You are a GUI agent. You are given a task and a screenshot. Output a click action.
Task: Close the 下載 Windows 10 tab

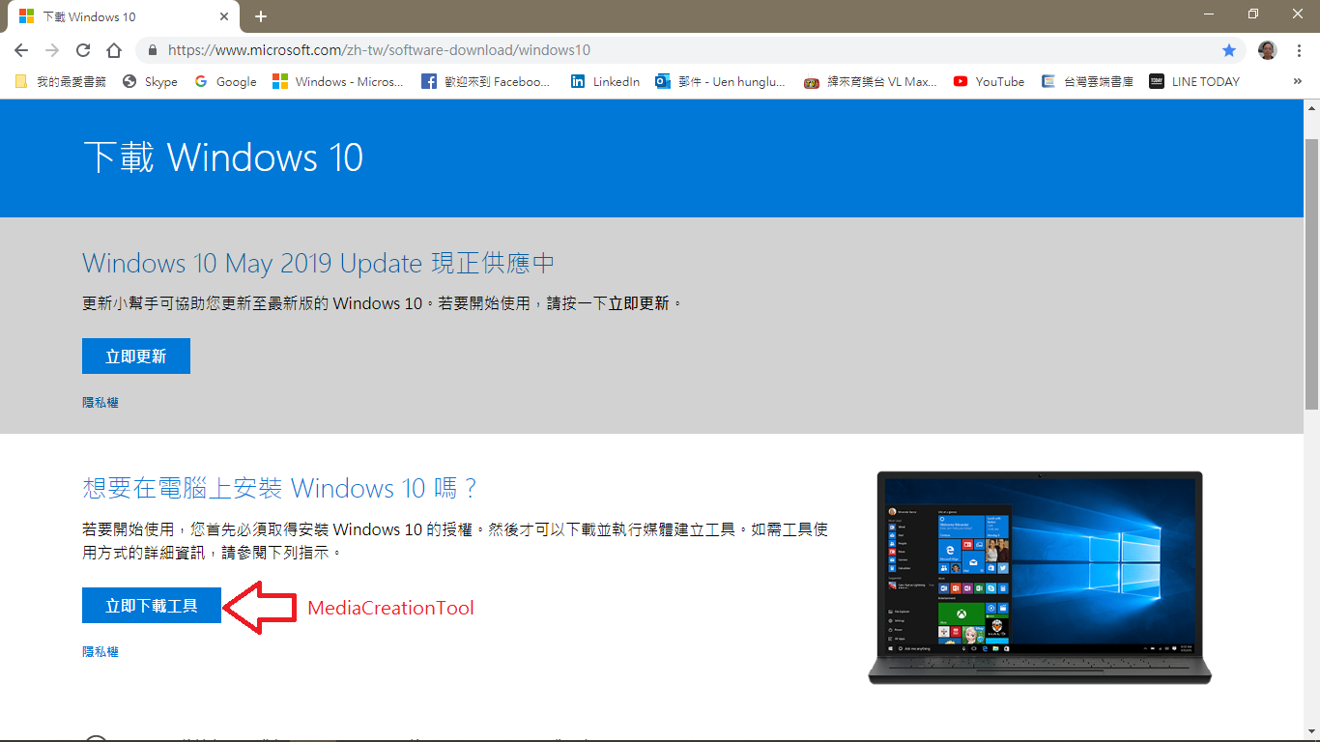click(x=224, y=16)
